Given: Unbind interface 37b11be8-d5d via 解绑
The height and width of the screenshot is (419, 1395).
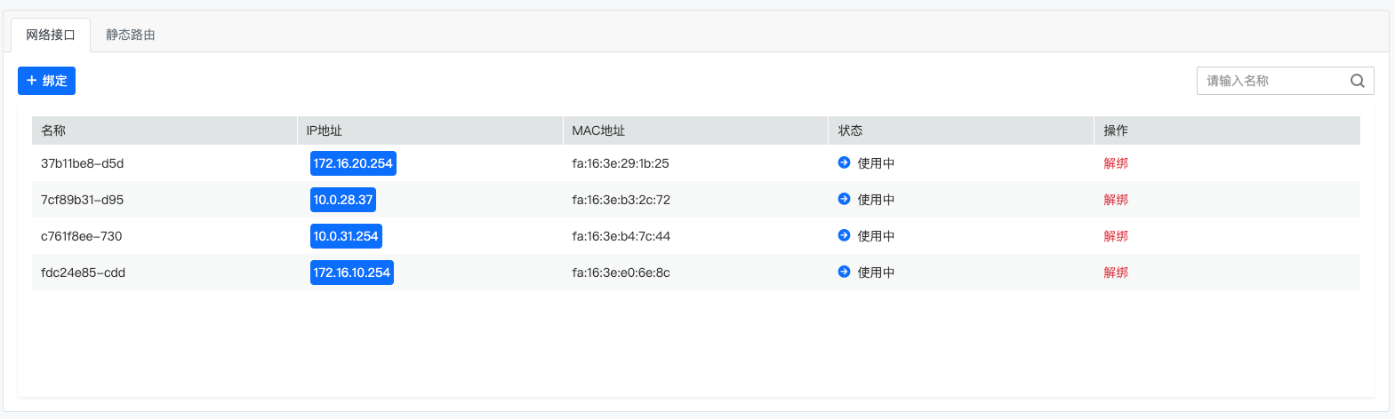Looking at the screenshot, I should tap(1115, 163).
